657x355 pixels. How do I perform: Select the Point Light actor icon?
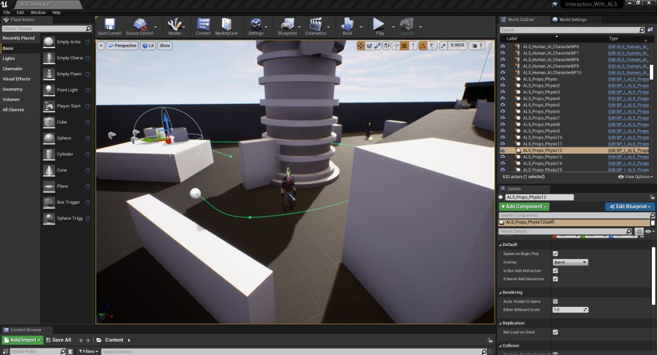point(49,90)
